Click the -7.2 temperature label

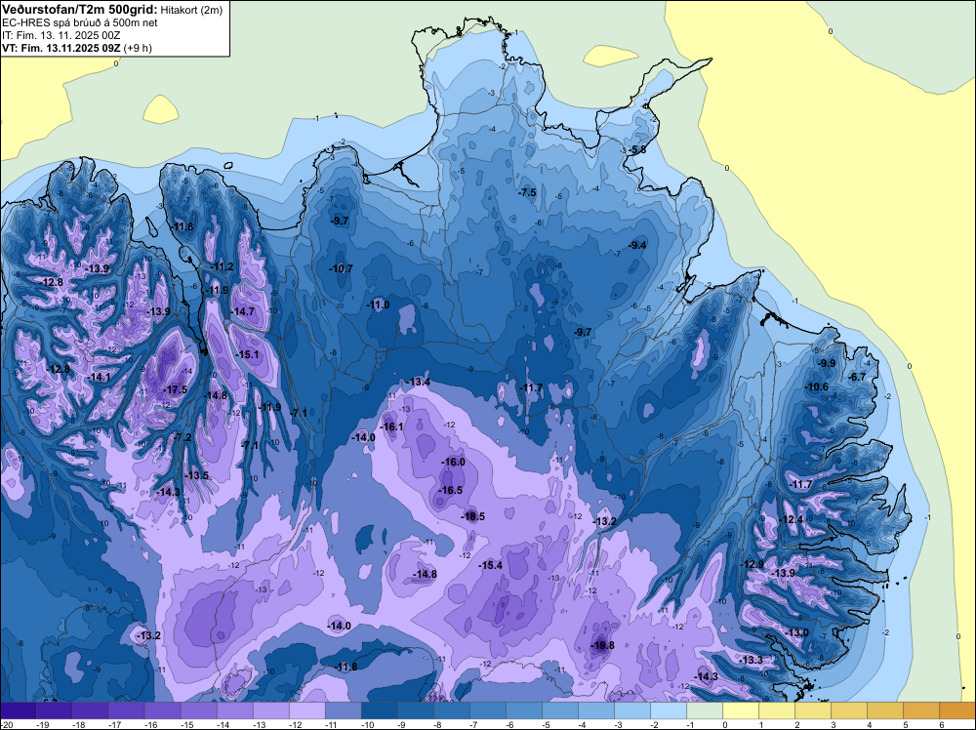(183, 437)
